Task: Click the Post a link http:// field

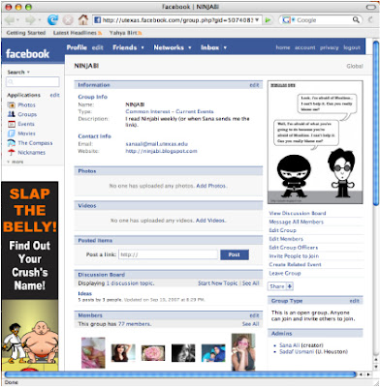Action: (x=168, y=254)
